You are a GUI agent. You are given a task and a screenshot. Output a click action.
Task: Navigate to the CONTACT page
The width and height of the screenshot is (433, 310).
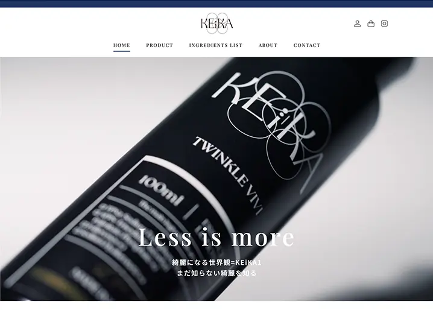point(307,45)
